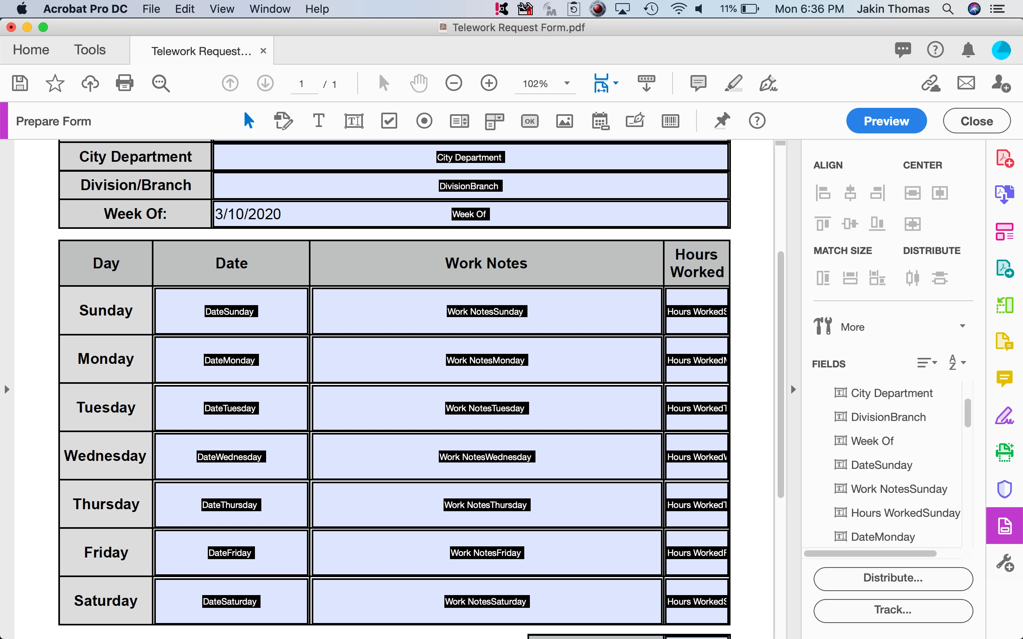This screenshot has height=639, width=1023.
Task: Click the Week Of form field
Action: [469, 214]
